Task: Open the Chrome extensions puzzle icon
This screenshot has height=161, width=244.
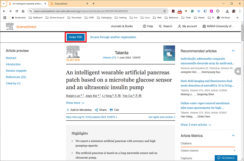Action: (x=218, y=11)
